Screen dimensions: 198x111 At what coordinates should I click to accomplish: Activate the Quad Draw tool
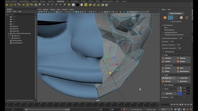pyautogui.click(x=183, y=81)
